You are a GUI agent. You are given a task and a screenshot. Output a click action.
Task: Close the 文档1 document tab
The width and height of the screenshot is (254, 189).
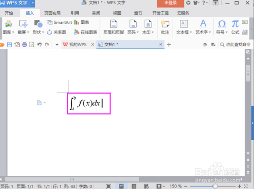(161, 45)
